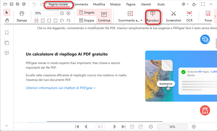The width and height of the screenshot is (217, 131).
Task: Rotate the page clockwise
Action: point(62,21)
